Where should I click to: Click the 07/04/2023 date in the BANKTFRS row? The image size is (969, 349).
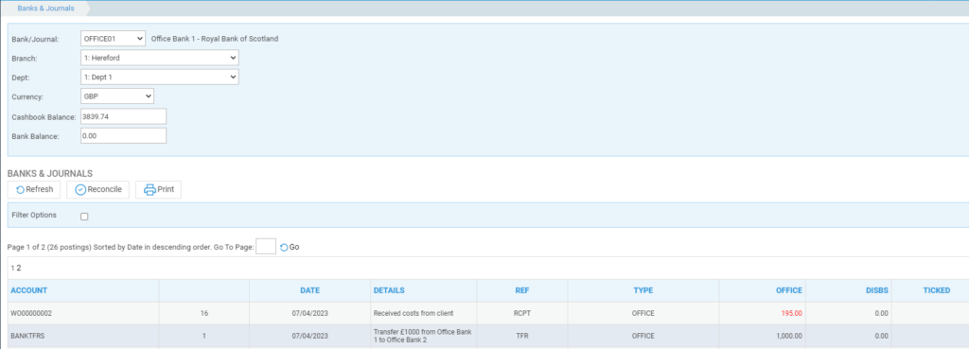coord(309,336)
